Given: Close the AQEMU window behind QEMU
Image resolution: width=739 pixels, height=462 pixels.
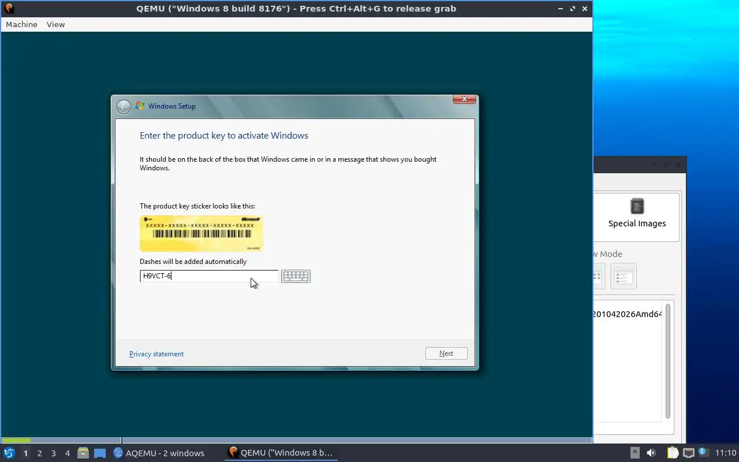Looking at the screenshot, I should tap(678, 165).
